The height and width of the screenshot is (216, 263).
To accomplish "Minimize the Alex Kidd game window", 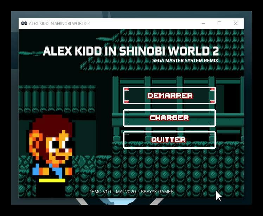I will pos(204,23).
